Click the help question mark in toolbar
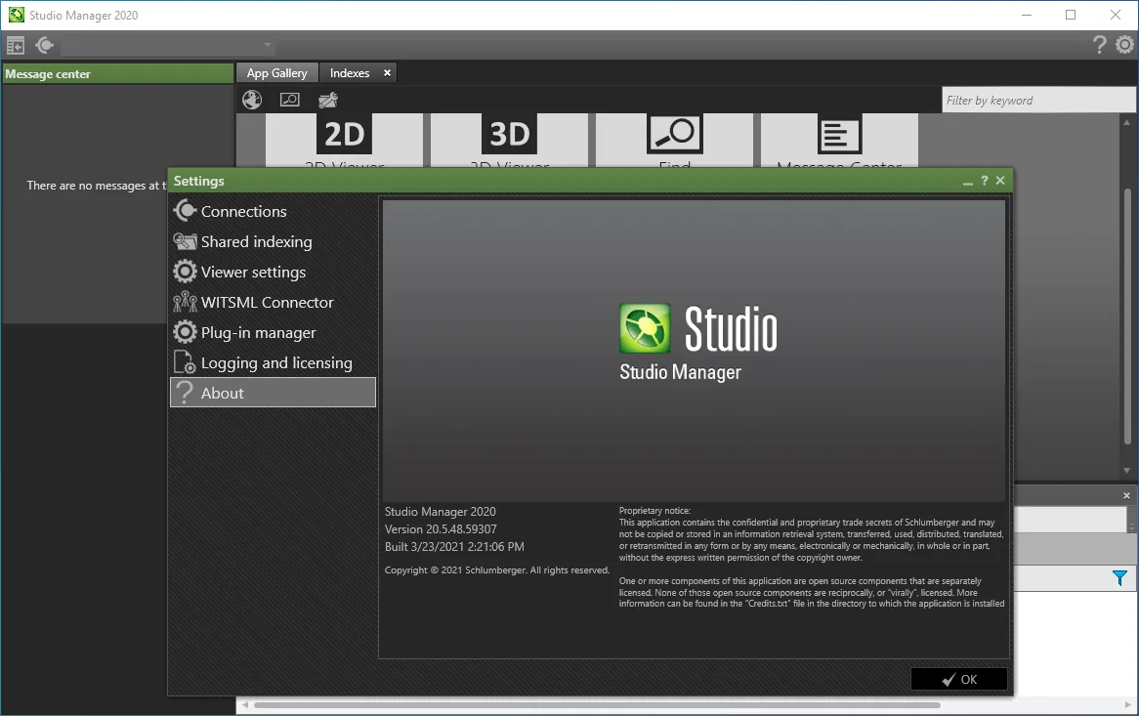1139x716 pixels. (x=1100, y=45)
